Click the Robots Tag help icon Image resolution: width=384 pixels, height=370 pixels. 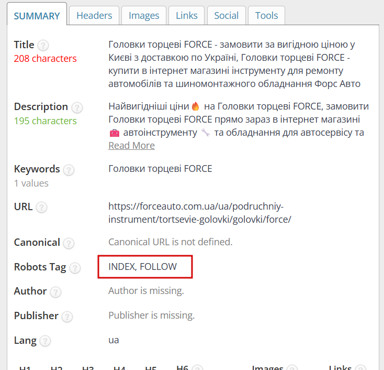pos(75,268)
